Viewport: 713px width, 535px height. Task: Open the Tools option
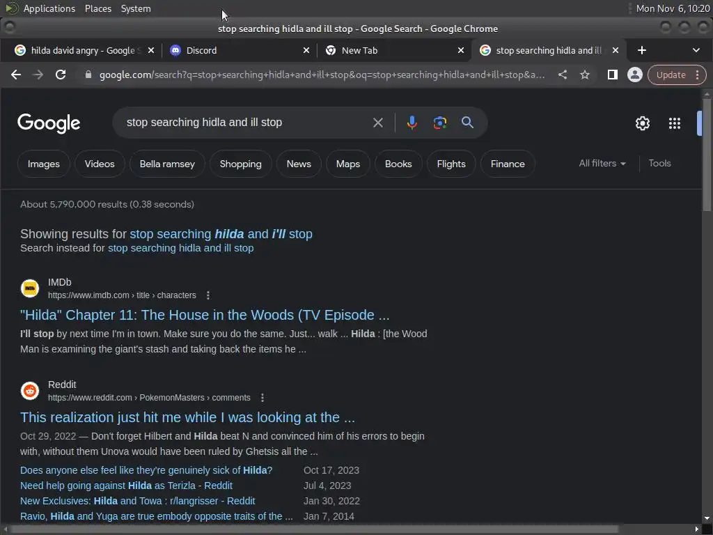click(659, 163)
